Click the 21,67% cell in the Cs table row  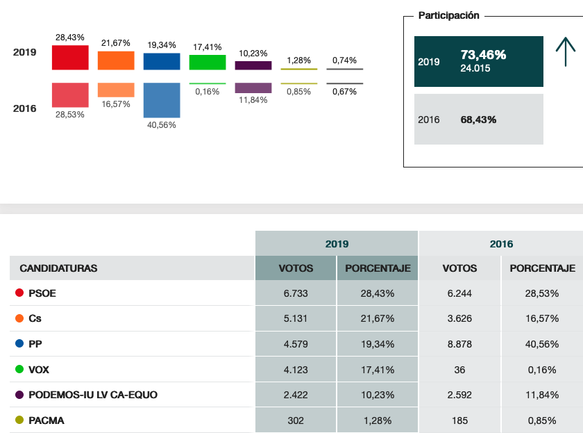378,319
